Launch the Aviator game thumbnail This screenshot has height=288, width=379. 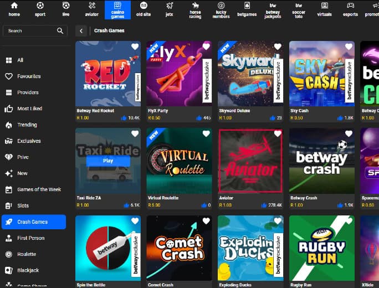[x=250, y=161]
